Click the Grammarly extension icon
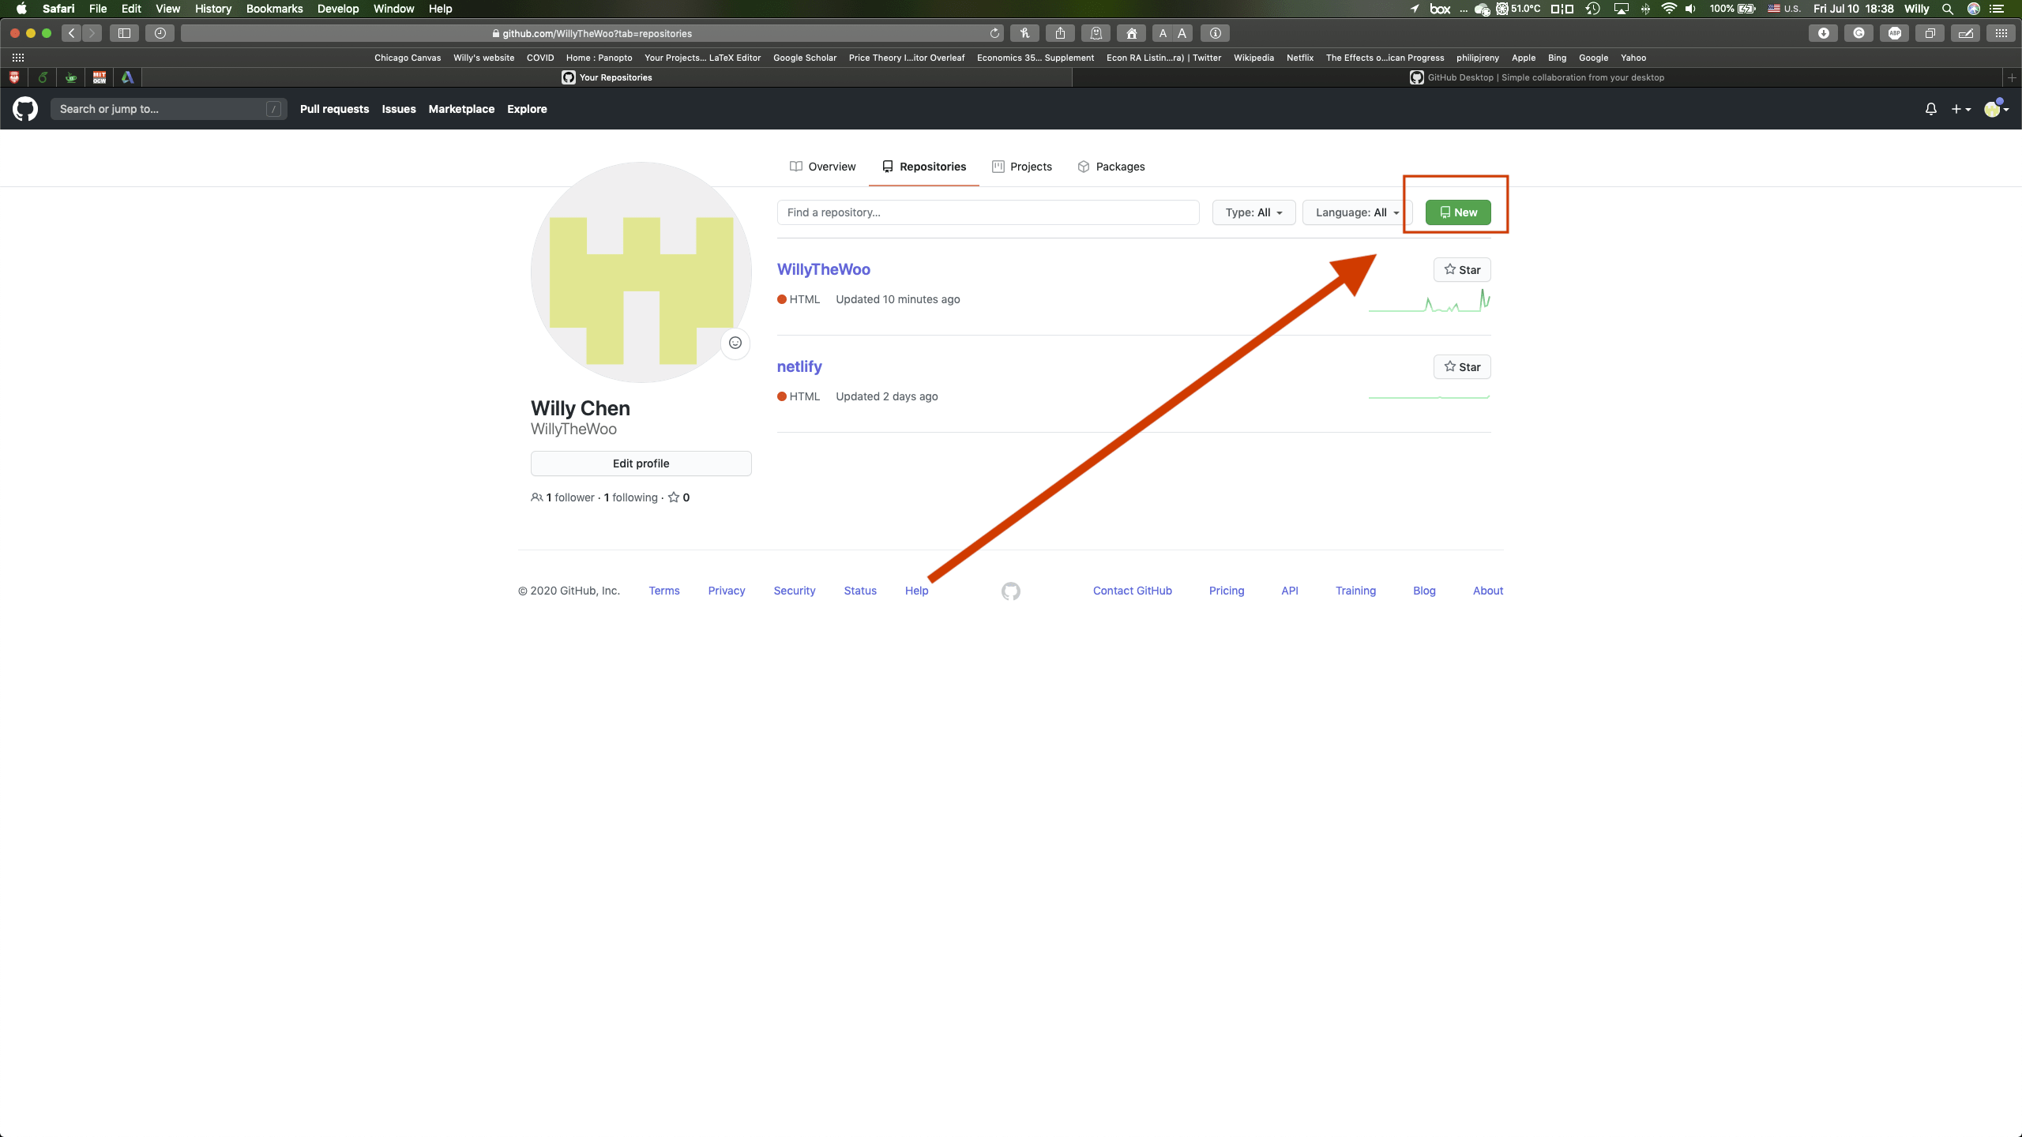The height and width of the screenshot is (1137, 2022). (x=1859, y=33)
